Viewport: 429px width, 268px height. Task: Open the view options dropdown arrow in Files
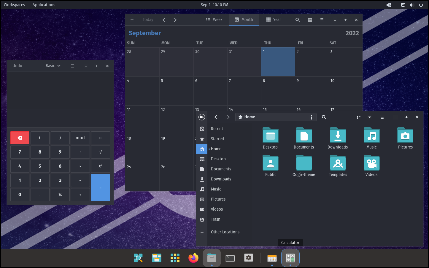click(370, 117)
